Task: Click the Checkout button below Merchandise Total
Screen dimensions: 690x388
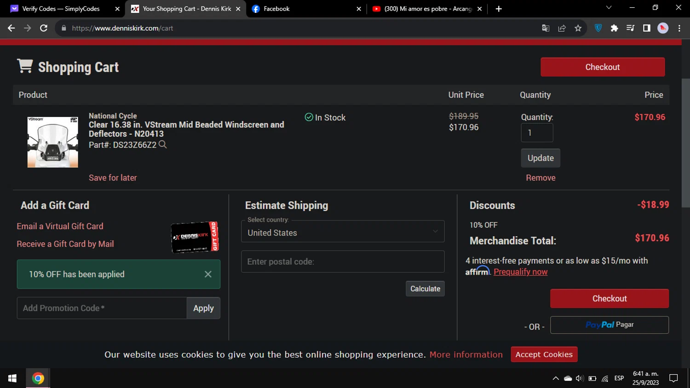Action: pos(609,299)
